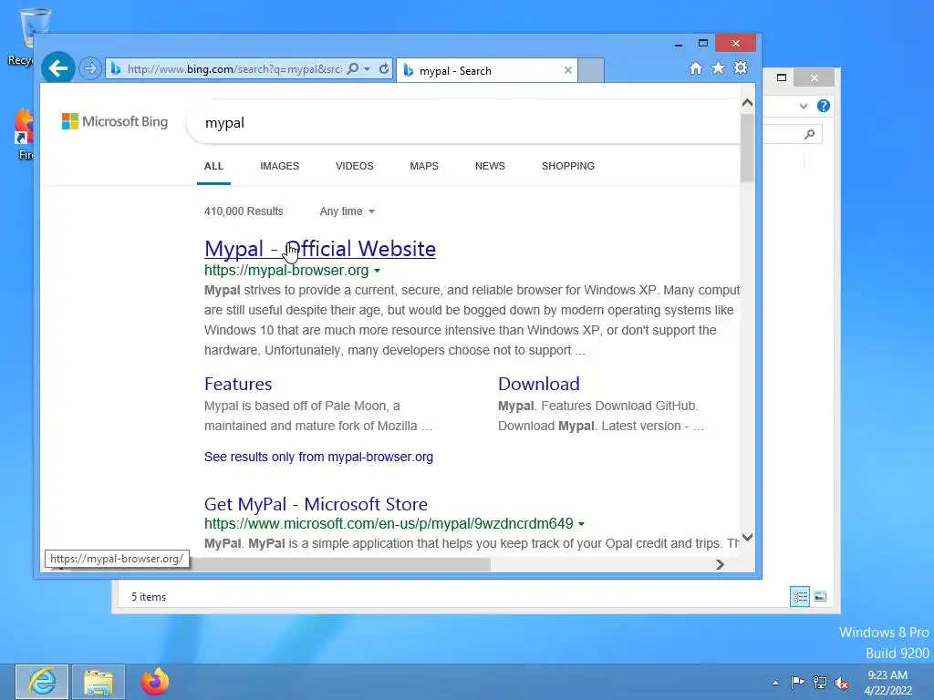934x700 pixels.
Task: Click the Microsoft Bing logo
Action: [x=115, y=121]
